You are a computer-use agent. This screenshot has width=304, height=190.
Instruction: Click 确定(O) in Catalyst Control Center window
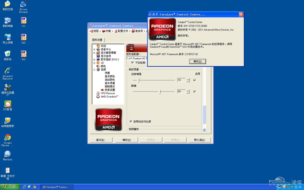[126, 140]
